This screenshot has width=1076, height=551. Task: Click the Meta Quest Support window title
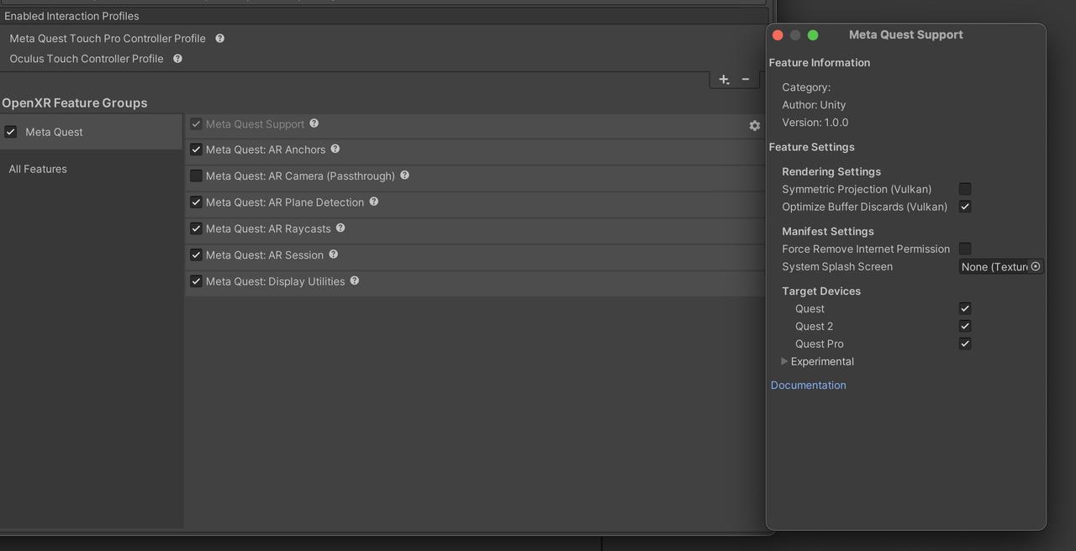[906, 34]
